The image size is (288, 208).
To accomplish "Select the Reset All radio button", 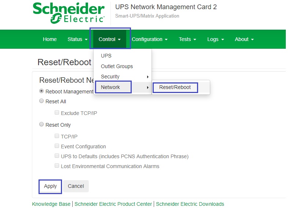I will coord(41,101).
